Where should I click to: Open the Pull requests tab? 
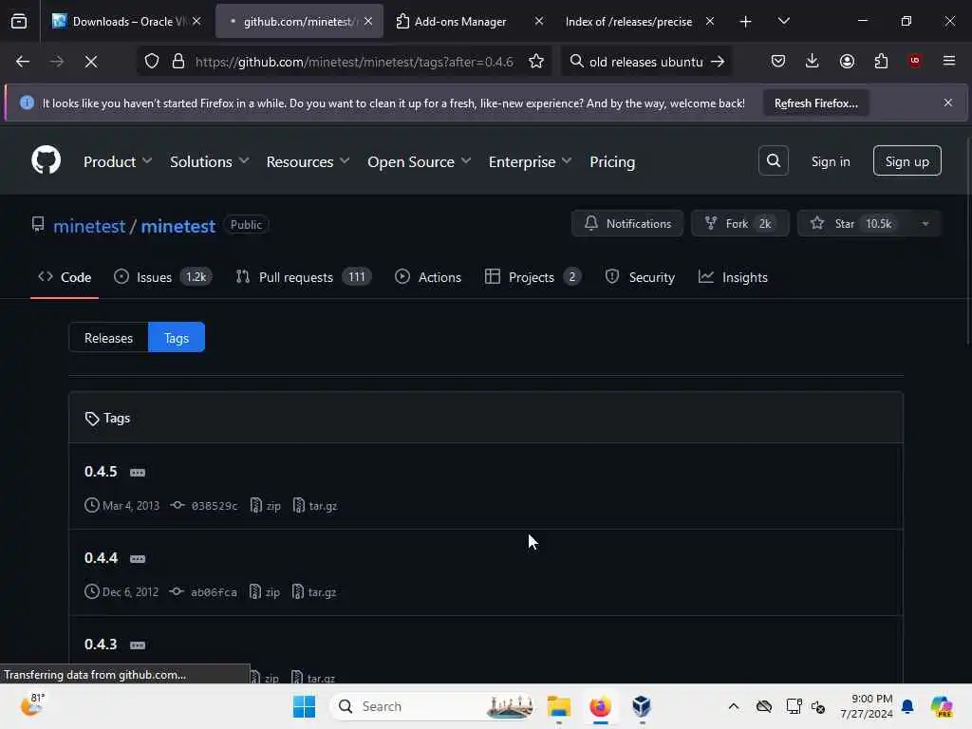(x=303, y=277)
